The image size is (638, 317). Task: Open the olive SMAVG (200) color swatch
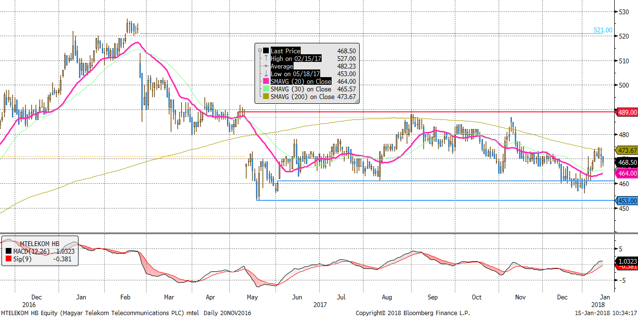[x=266, y=97]
